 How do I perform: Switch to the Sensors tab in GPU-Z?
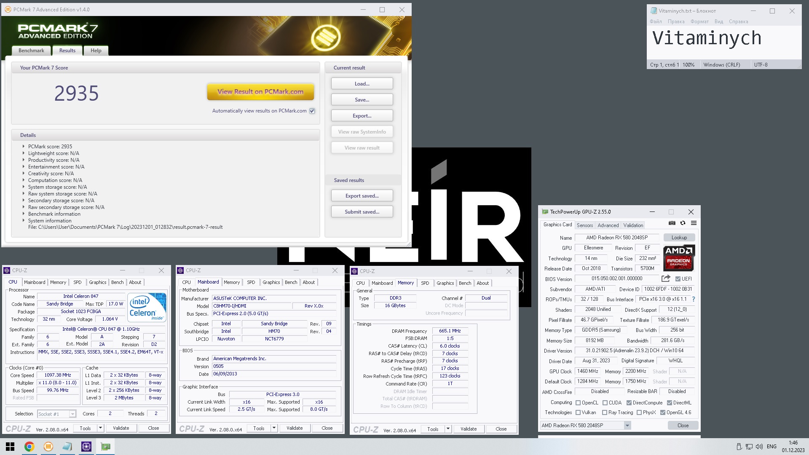tap(585, 225)
